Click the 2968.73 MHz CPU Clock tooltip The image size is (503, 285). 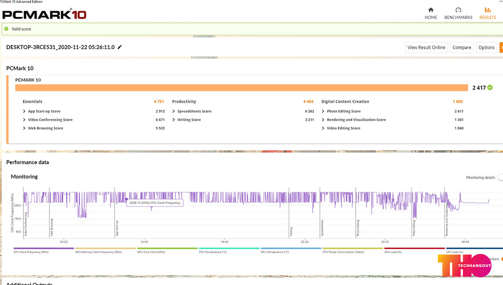coord(155,203)
